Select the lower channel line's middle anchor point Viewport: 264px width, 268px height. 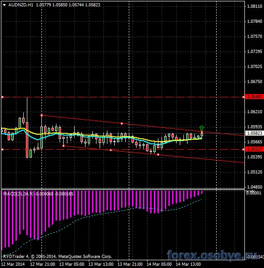point(111,150)
